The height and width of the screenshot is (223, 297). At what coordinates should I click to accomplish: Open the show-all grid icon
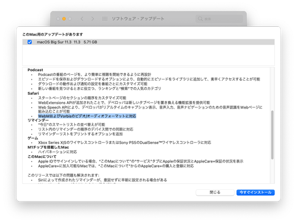[105, 19]
